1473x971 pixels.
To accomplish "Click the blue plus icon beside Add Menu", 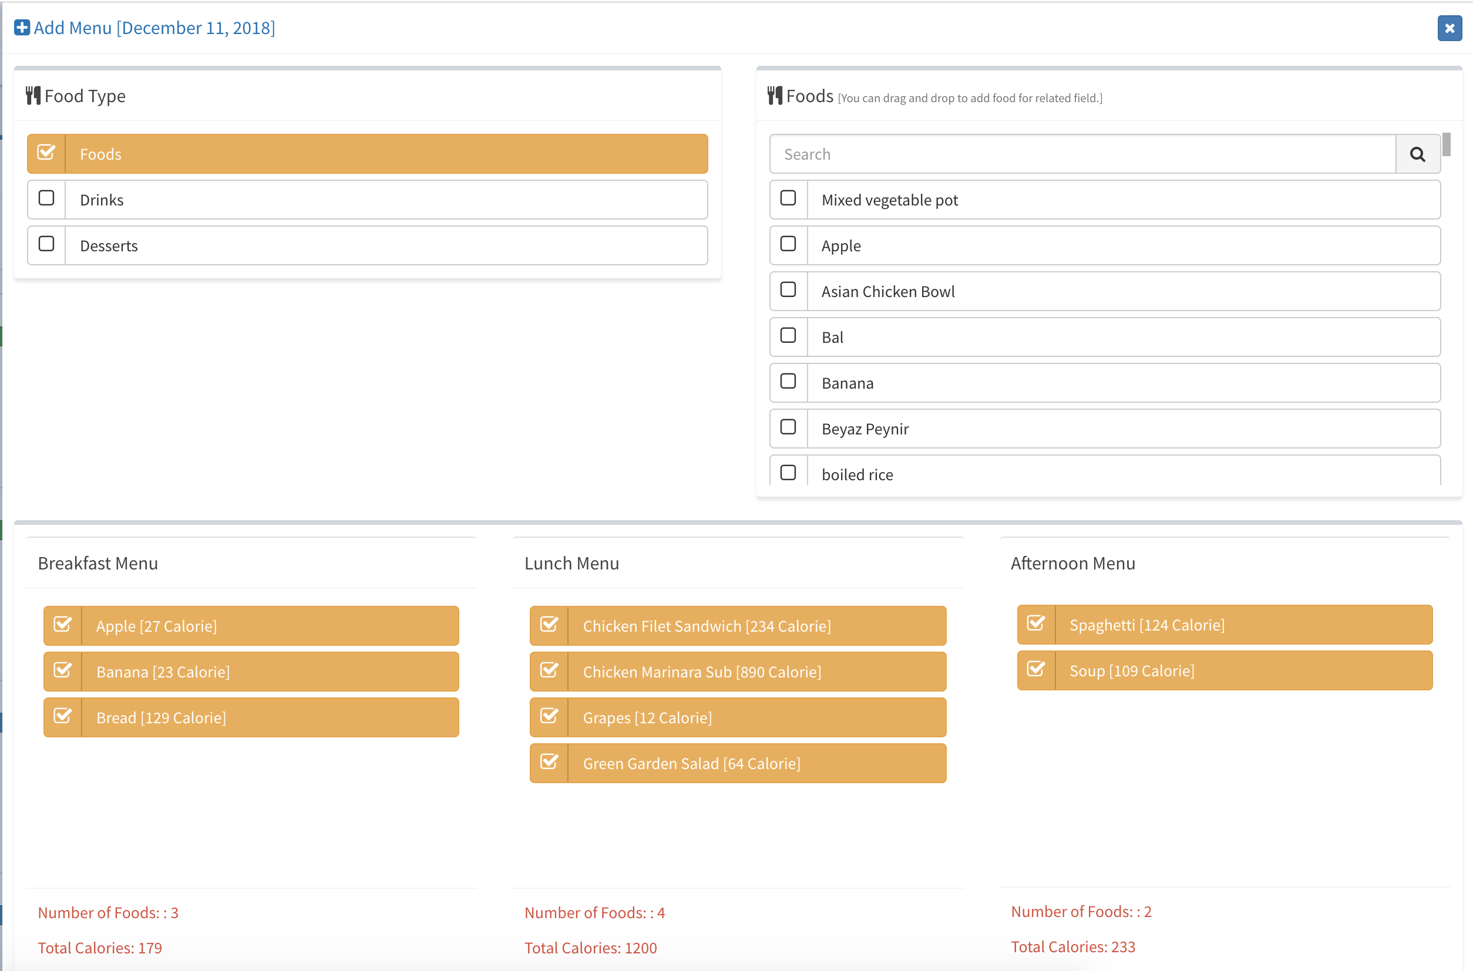I will (22, 28).
